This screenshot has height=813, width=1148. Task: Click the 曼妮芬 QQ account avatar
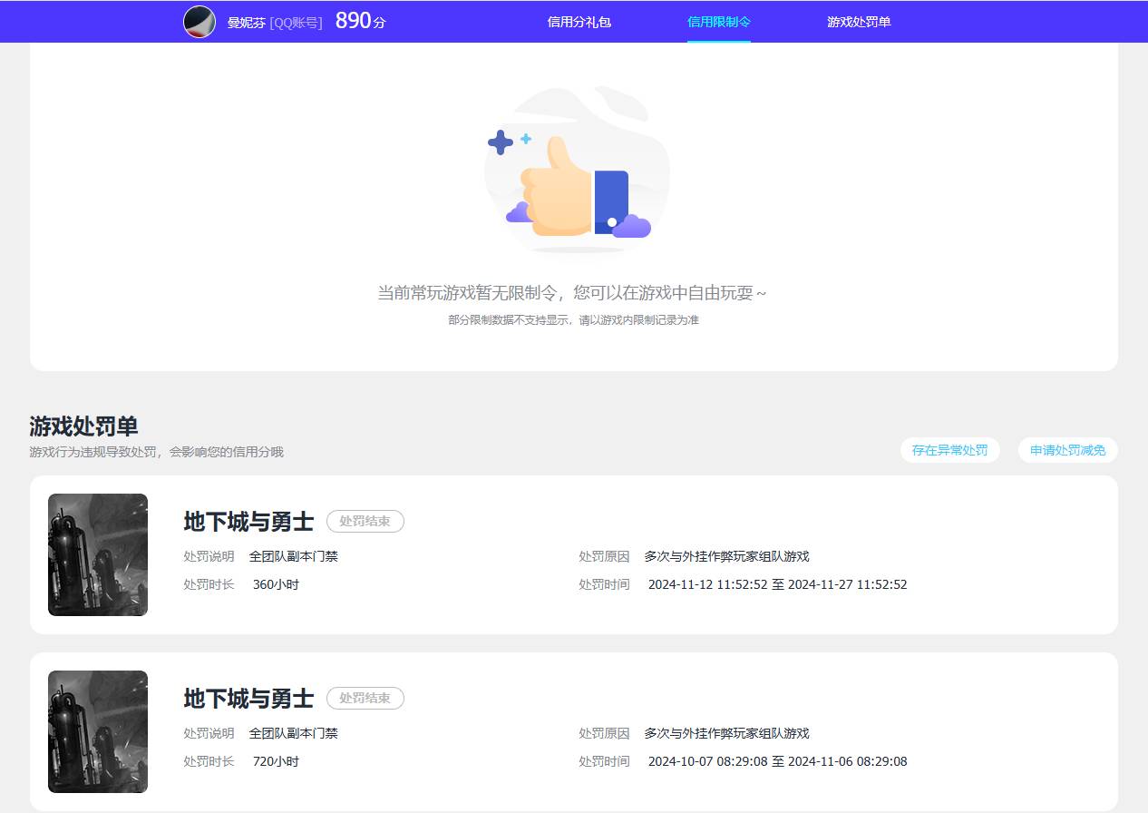199,21
